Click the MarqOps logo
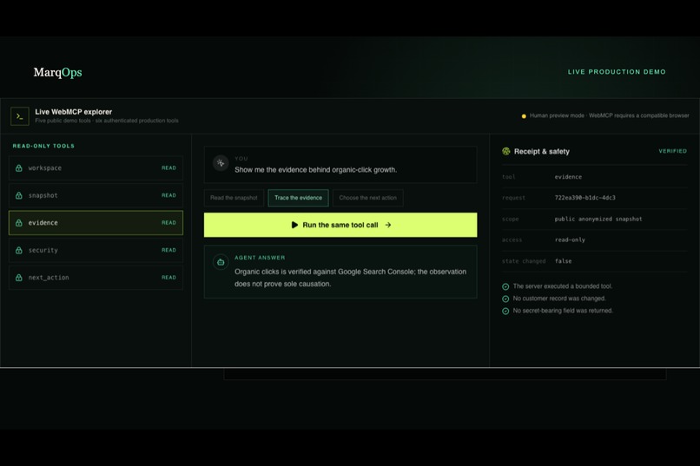The height and width of the screenshot is (466, 700). pos(57,72)
